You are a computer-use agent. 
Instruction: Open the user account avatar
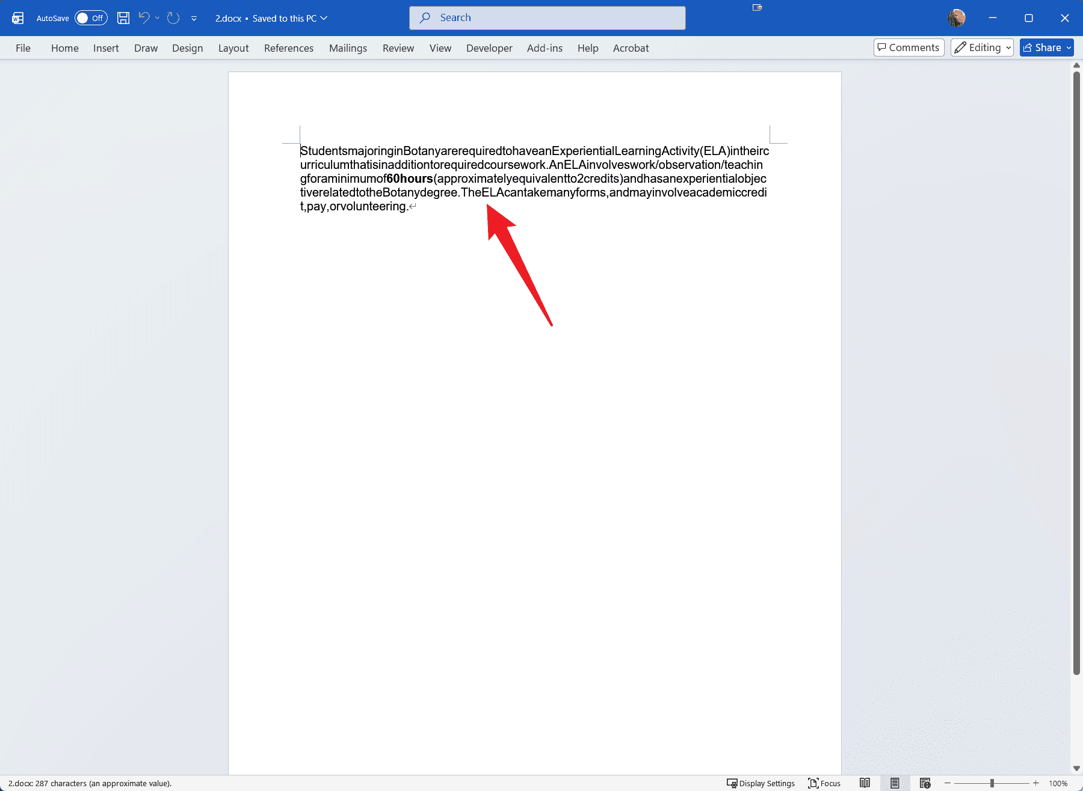pyautogui.click(x=957, y=18)
